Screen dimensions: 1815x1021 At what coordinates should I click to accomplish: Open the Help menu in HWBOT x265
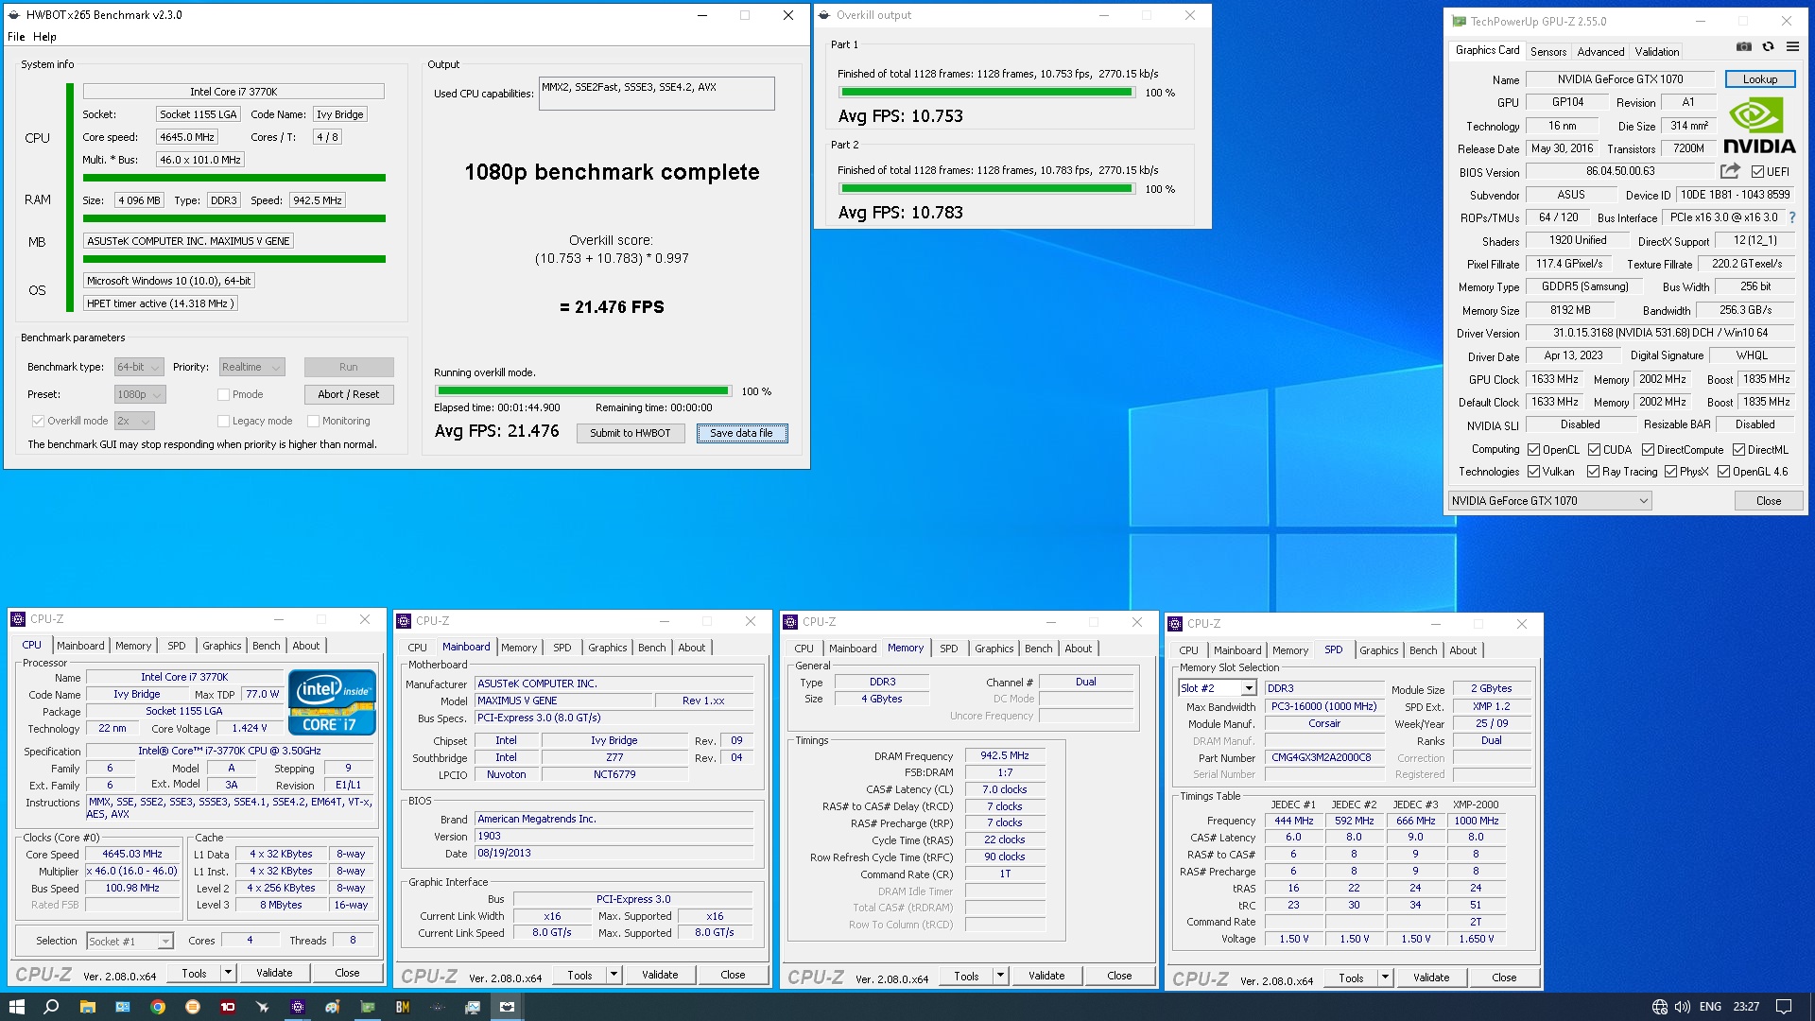tap(44, 37)
